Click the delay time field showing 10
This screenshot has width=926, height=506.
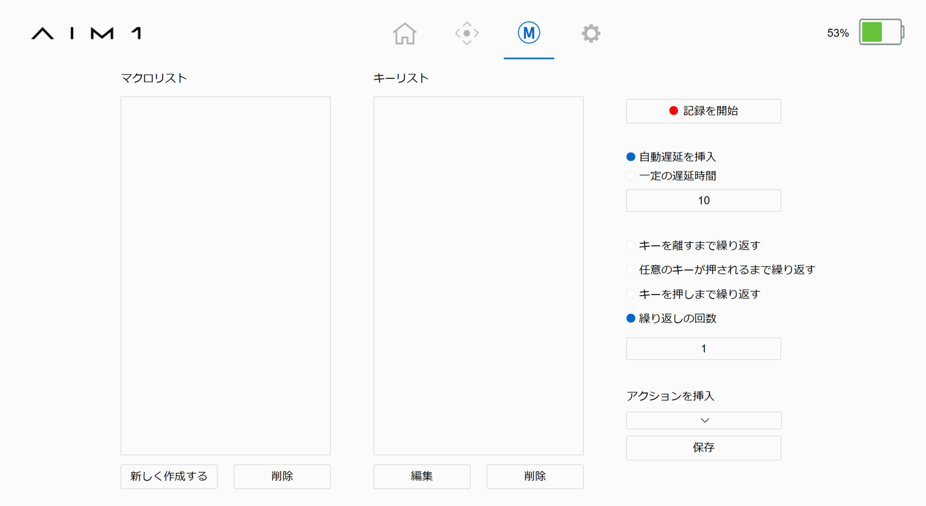(x=703, y=200)
